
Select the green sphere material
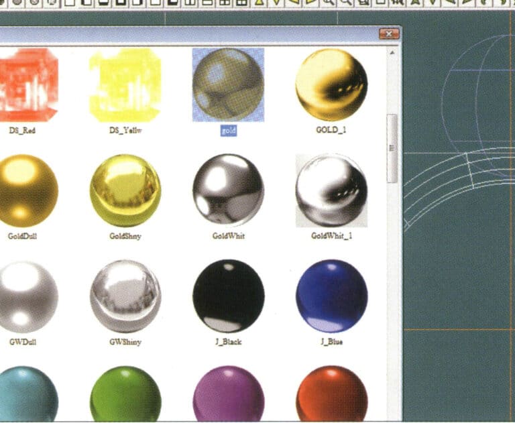pyautogui.click(x=125, y=394)
